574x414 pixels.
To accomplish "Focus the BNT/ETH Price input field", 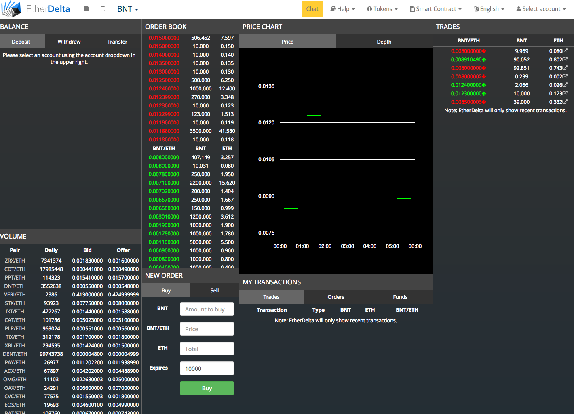I will (x=207, y=329).
